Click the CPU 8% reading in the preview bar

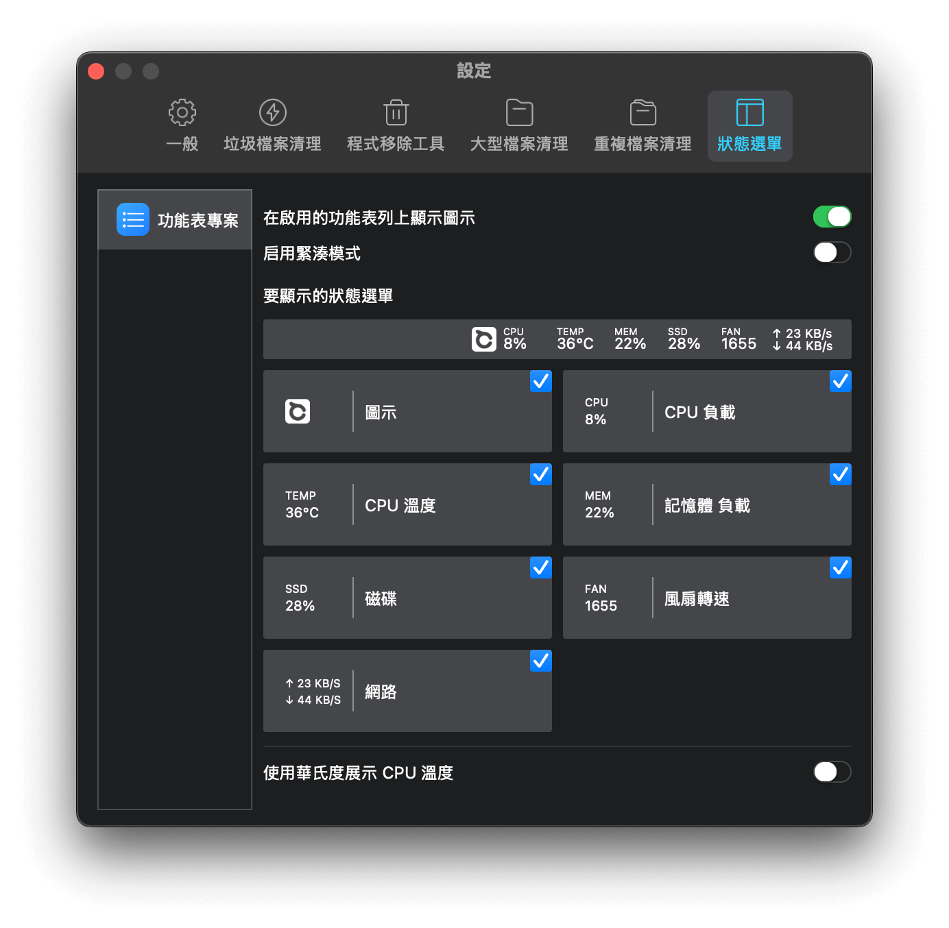tap(515, 339)
